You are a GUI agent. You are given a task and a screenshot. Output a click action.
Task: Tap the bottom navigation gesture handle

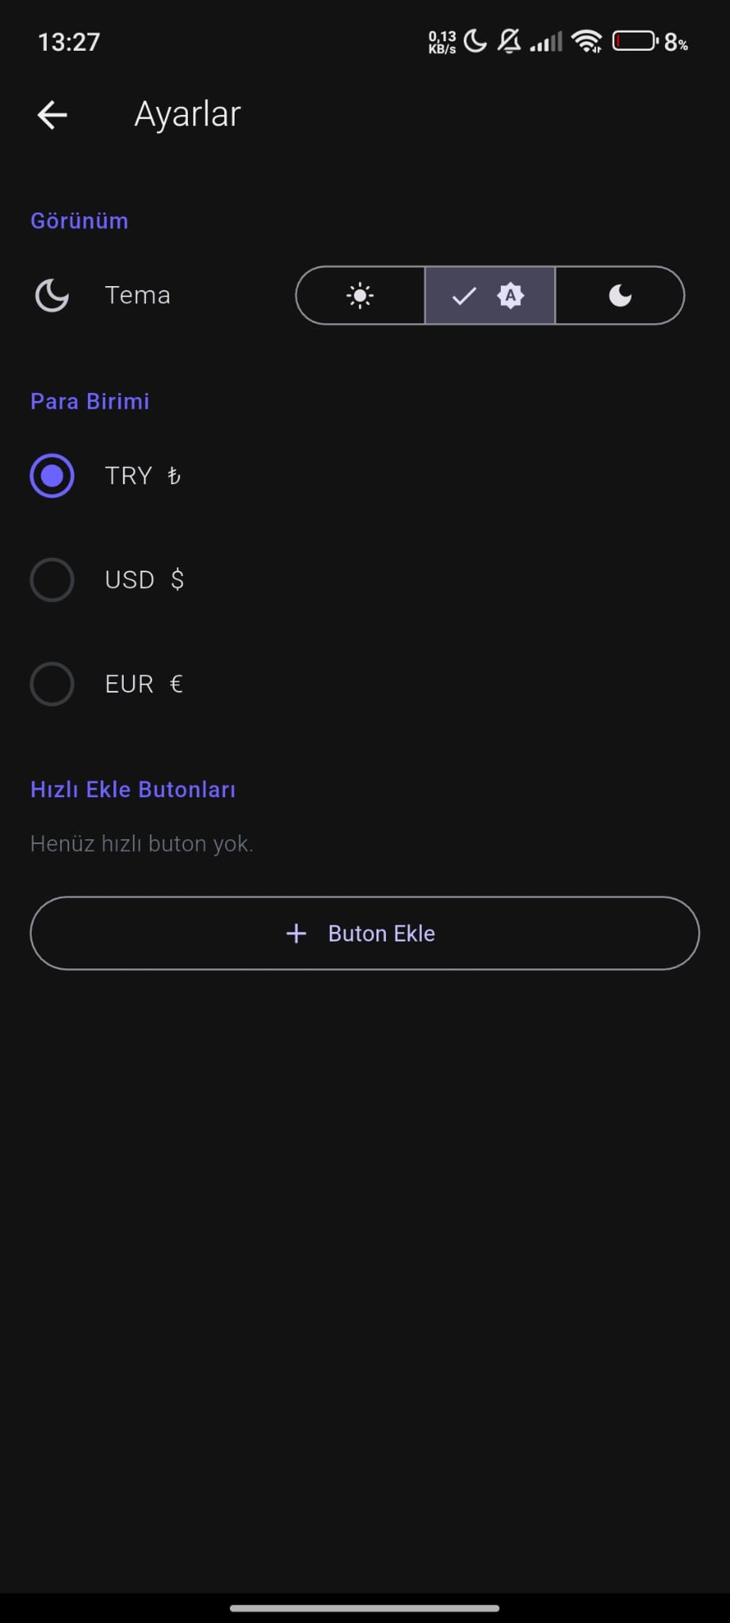pos(365,1608)
